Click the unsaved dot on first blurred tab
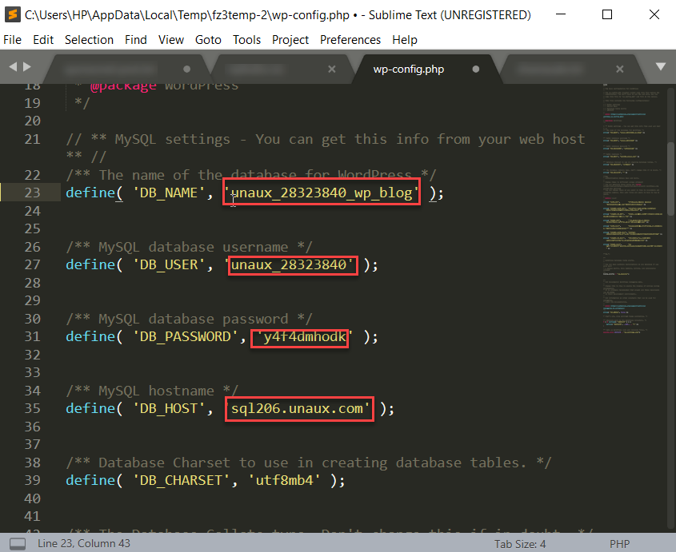Screen dimensions: 676x552 tap(186, 69)
